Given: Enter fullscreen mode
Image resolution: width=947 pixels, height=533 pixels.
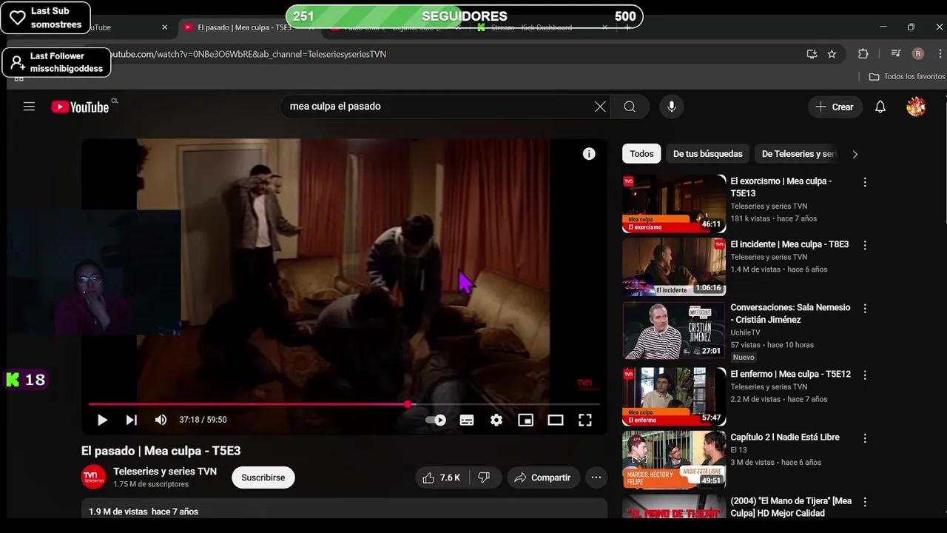Looking at the screenshot, I should [585, 420].
